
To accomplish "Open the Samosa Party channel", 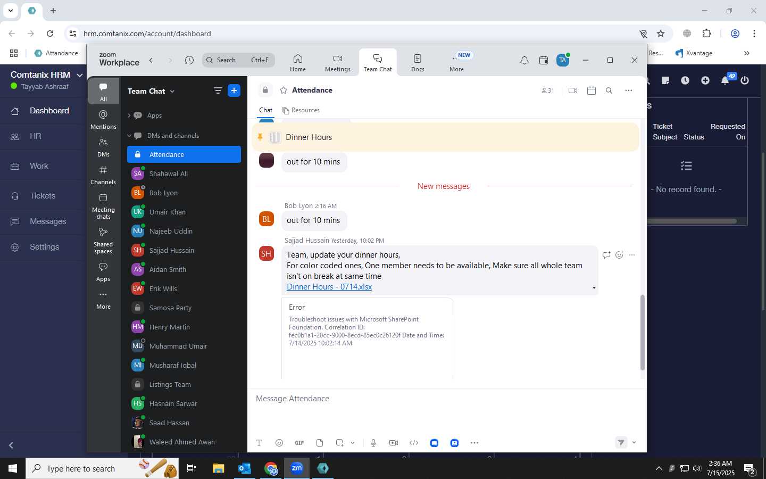I will pos(184,308).
